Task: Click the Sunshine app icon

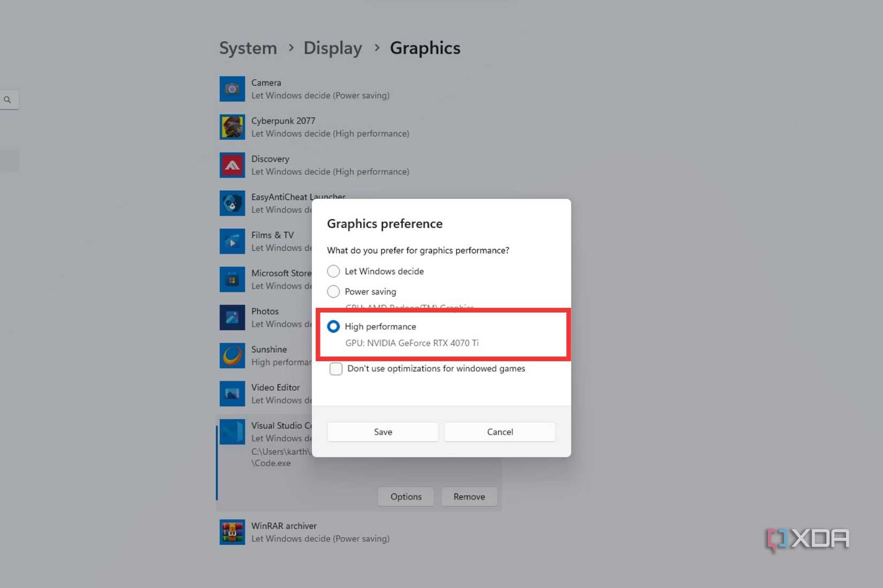Action: [x=232, y=355]
